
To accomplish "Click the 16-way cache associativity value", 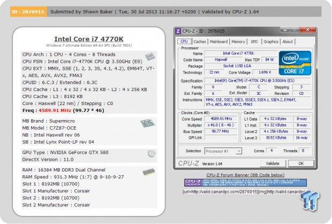I will pos(301,138).
